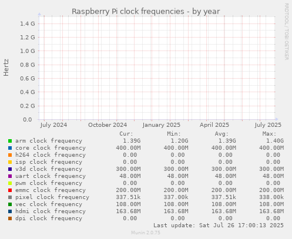292x239 pixels.
Task: Click the 'January 2025' x-axis label
Action: 162,125
